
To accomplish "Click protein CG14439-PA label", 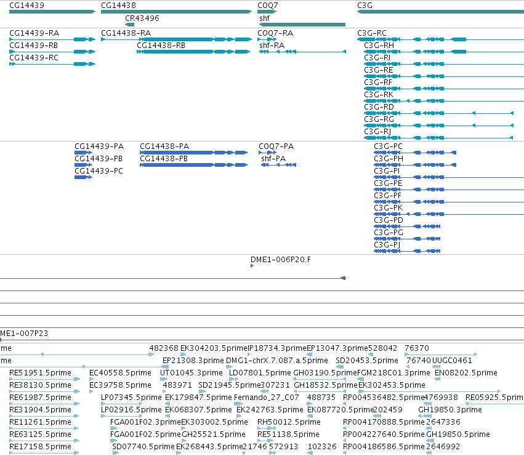I will pos(99,146).
